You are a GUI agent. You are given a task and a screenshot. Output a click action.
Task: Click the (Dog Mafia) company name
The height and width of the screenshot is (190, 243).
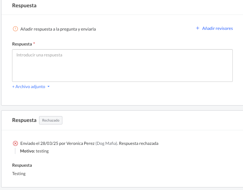point(106,143)
